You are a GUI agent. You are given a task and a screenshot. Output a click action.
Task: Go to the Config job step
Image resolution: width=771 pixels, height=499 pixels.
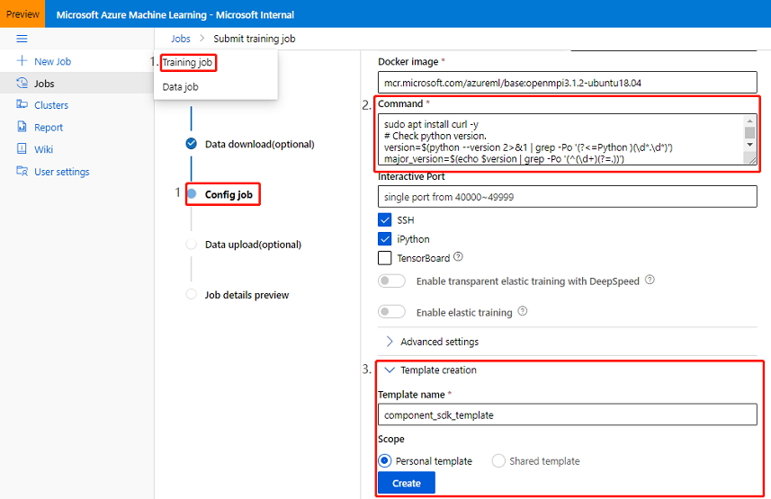[229, 194]
